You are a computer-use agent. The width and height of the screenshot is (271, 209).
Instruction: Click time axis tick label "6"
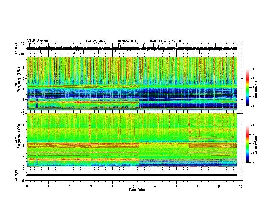(155, 186)
